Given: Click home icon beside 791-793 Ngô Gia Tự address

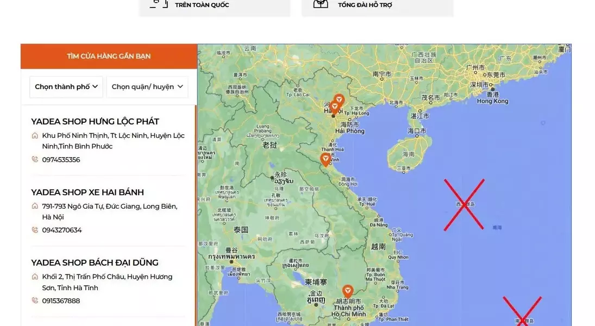Looking at the screenshot, I should coord(35,206).
